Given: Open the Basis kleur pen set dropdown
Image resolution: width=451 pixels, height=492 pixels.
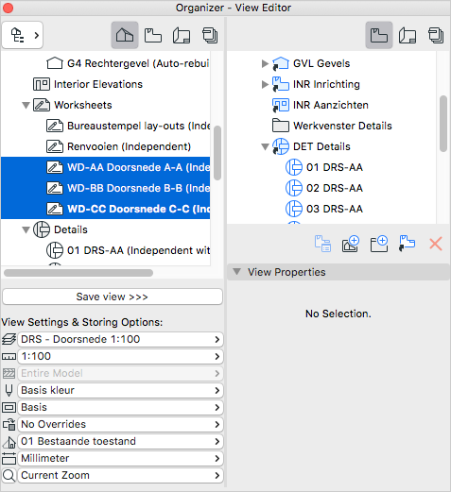Looking at the screenshot, I should point(120,390).
